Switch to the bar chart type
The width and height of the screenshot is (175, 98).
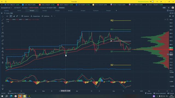(14, 16)
